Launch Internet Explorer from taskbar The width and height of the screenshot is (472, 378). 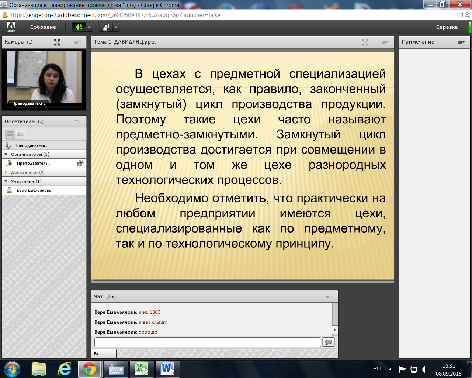[x=65, y=369]
